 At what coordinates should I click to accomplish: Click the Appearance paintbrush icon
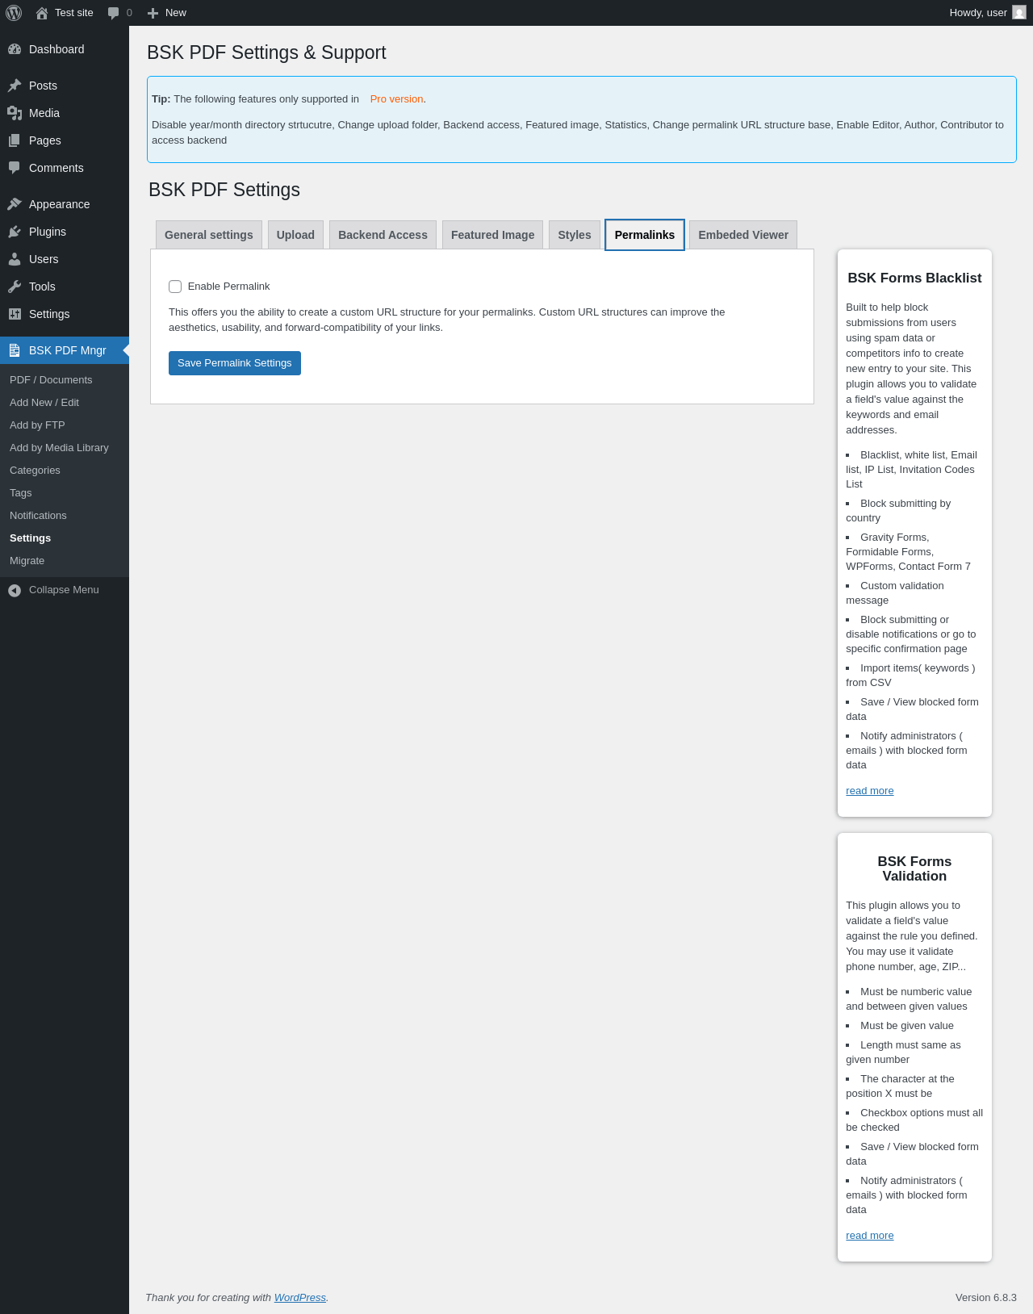(15, 204)
